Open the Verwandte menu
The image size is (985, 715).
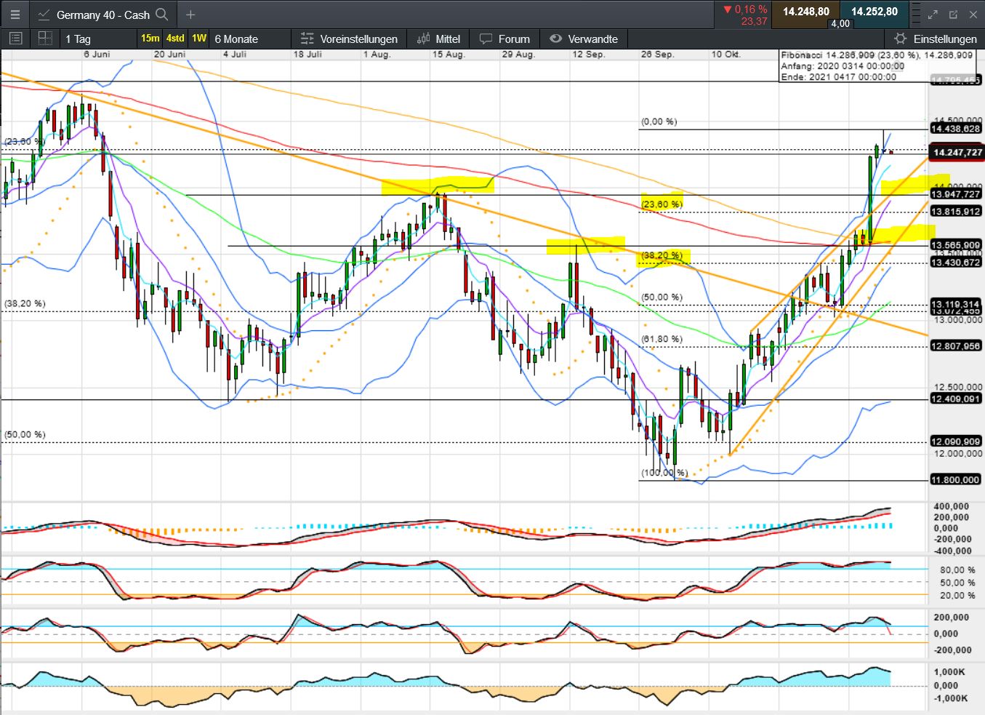pos(584,39)
